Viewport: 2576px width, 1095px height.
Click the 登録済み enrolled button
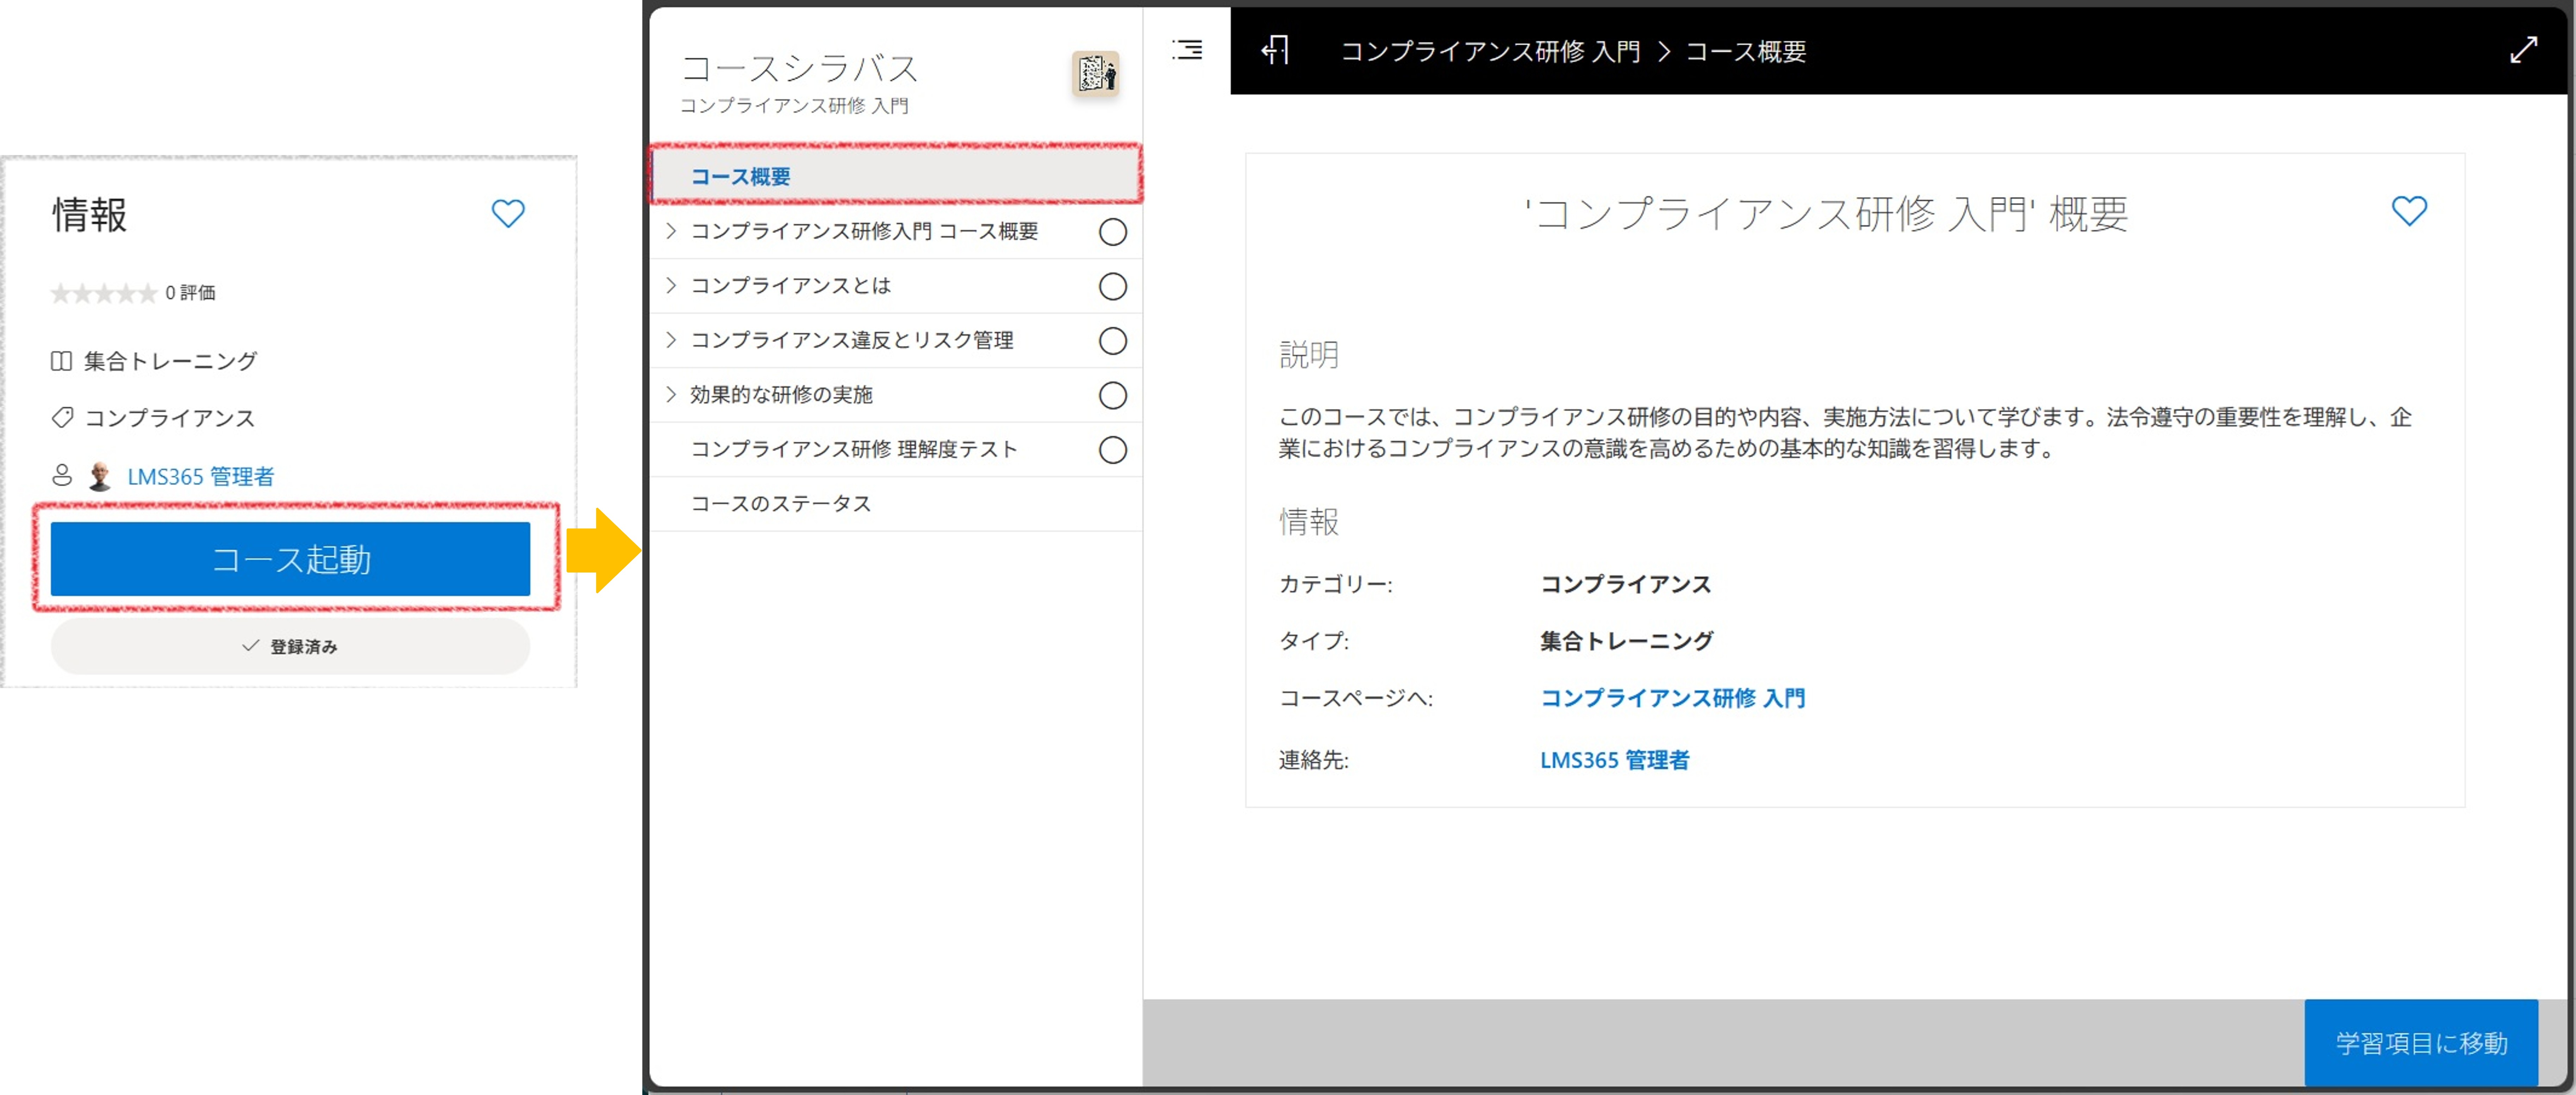(290, 647)
